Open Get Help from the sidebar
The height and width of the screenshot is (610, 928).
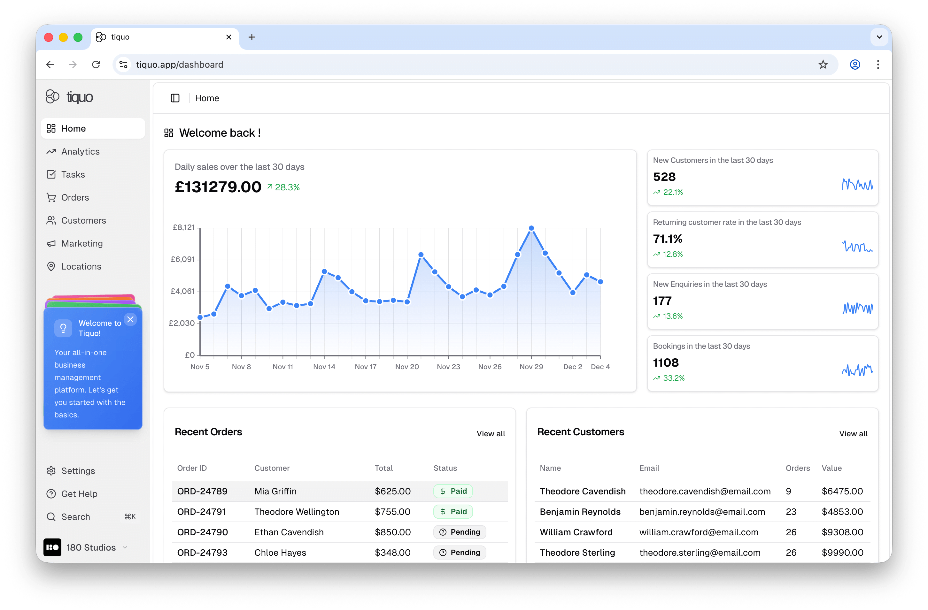[x=79, y=493]
